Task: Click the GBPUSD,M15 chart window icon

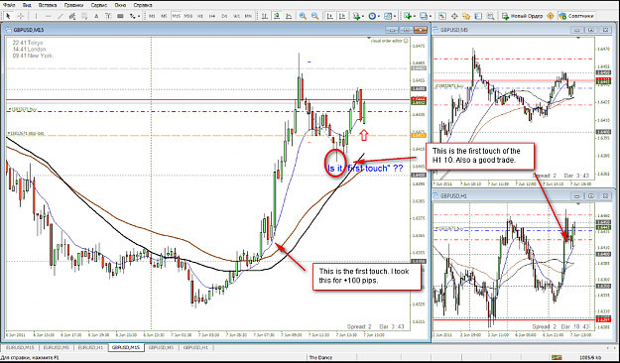Action: coord(8,30)
